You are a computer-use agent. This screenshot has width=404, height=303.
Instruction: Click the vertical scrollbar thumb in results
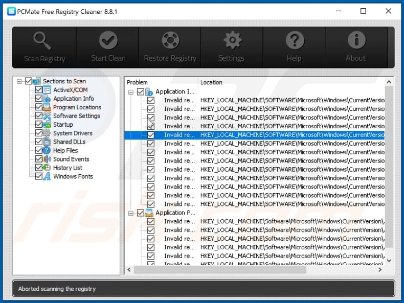click(x=389, y=167)
